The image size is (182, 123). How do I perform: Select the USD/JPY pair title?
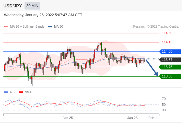click(13, 6)
